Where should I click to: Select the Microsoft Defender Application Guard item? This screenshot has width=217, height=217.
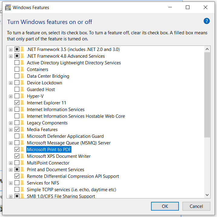pyautogui.click(x=65, y=136)
